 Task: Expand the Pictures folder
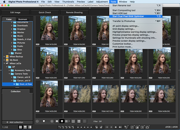pyautogui.click(x=12, y=43)
